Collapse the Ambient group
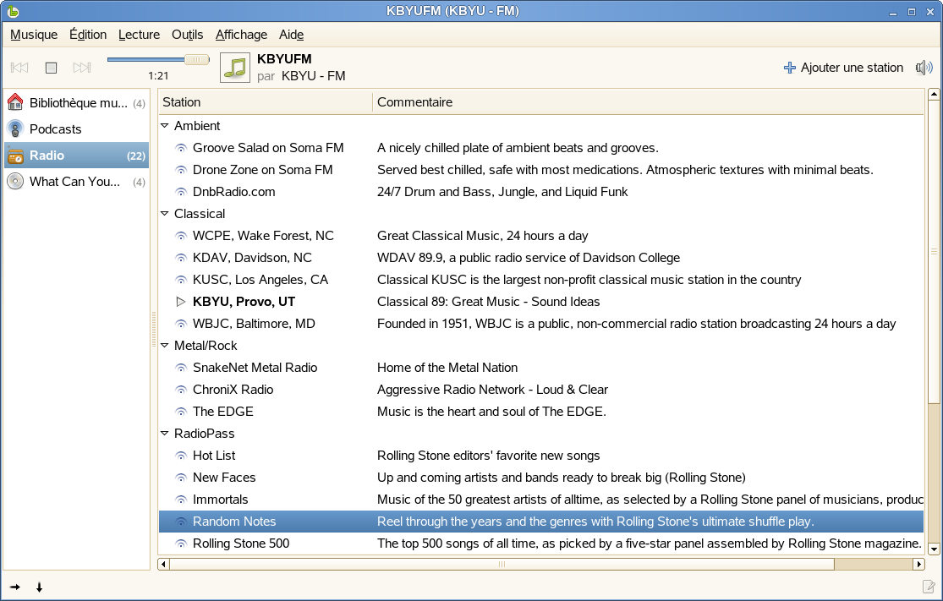This screenshot has height=601, width=943. (x=165, y=126)
